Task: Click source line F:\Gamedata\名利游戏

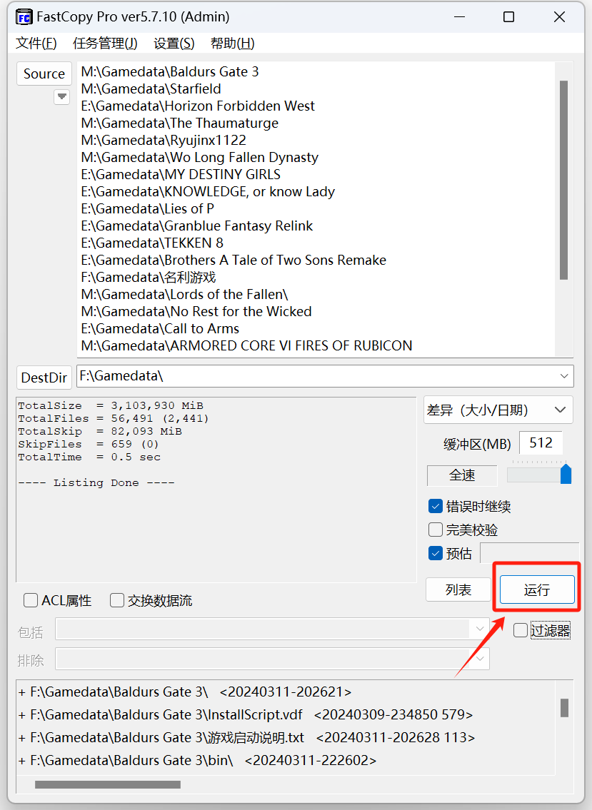Action: pyautogui.click(x=149, y=277)
